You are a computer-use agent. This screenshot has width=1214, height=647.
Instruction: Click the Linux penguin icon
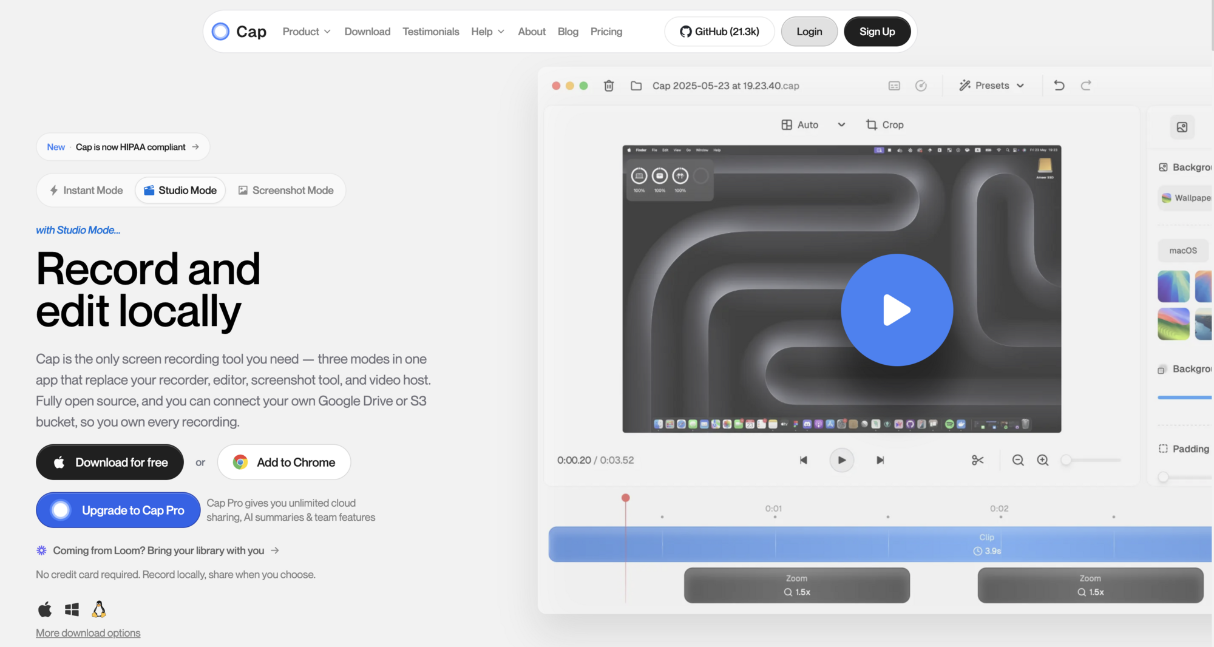[x=99, y=609]
